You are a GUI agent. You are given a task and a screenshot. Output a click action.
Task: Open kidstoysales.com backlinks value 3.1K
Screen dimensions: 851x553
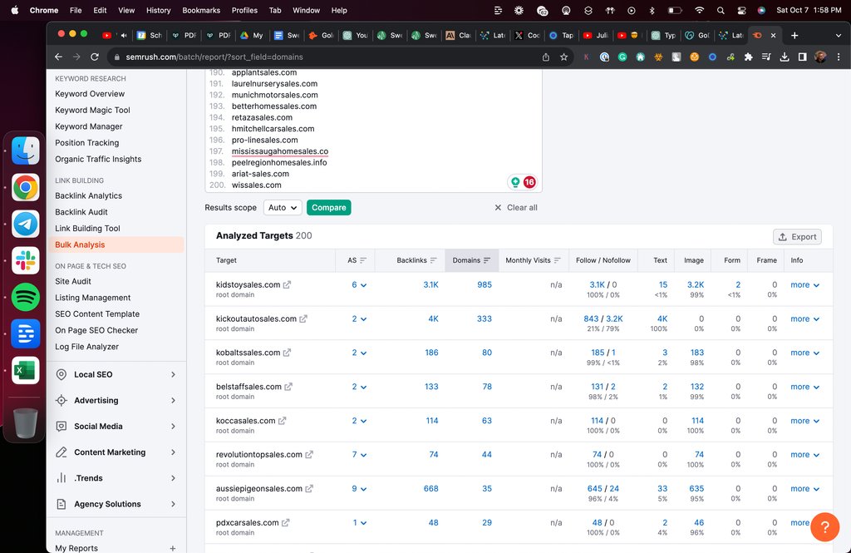pos(431,284)
